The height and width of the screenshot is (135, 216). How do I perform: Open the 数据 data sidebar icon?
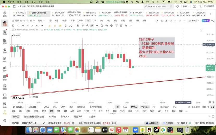click(x=5, y=96)
